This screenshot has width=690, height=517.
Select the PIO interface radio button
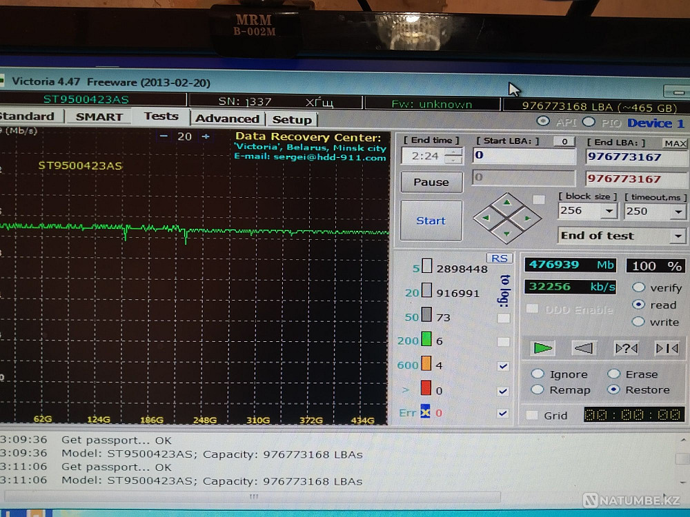tap(589, 122)
